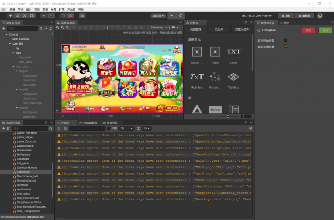The width and height of the screenshot is (334, 220).
Task: Open the console log file icon
Action: click(65, 128)
